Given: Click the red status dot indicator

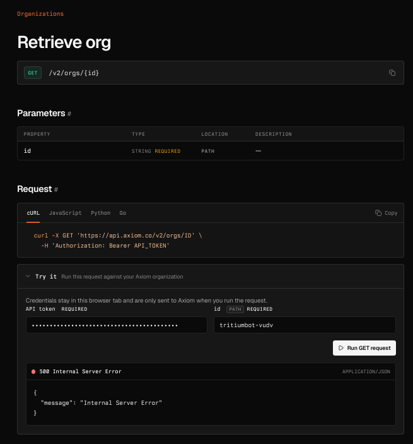Looking at the screenshot, I should pos(33,371).
